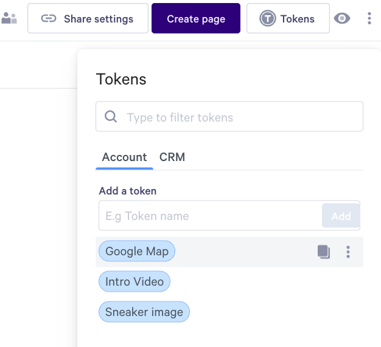
Task: Click the Create page button
Action: click(x=196, y=18)
